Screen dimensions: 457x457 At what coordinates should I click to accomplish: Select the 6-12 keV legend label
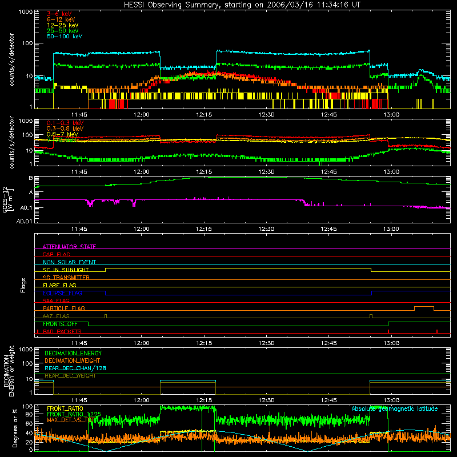tap(61, 19)
